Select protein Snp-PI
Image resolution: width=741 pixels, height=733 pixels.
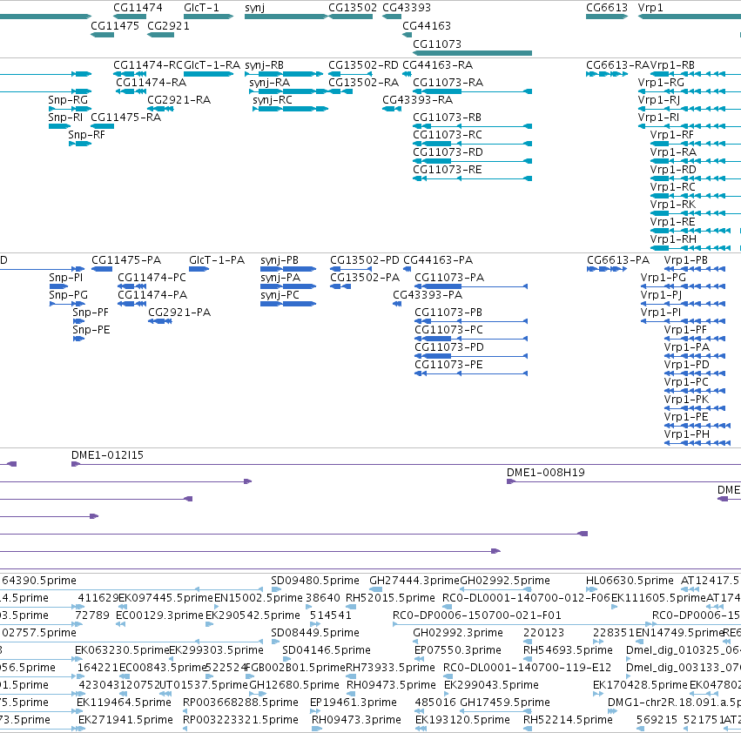pyautogui.click(x=58, y=286)
